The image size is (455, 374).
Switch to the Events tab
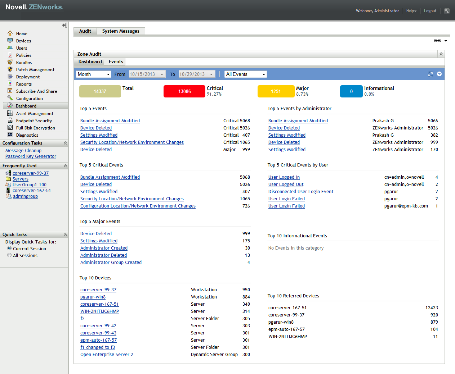coord(116,62)
